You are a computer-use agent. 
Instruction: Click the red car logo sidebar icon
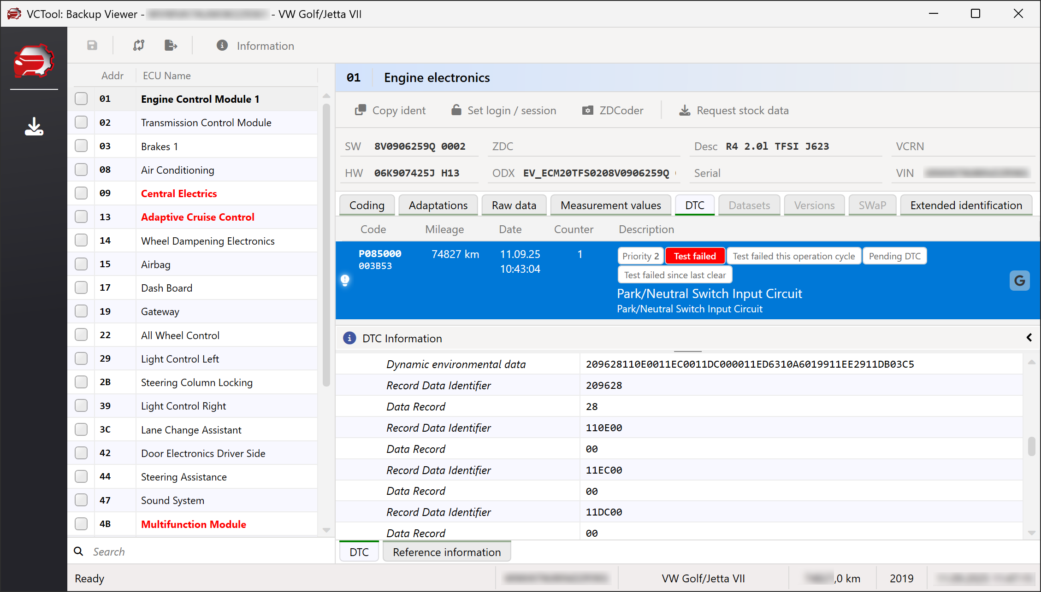tap(34, 61)
